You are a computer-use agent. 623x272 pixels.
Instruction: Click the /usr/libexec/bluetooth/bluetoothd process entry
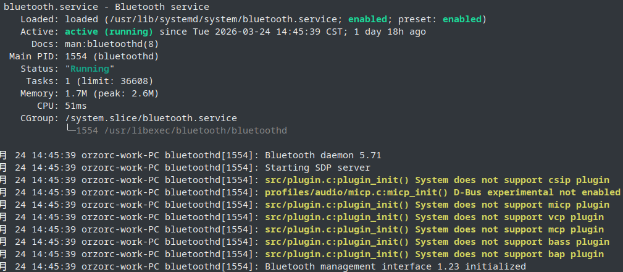click(195, 130)
